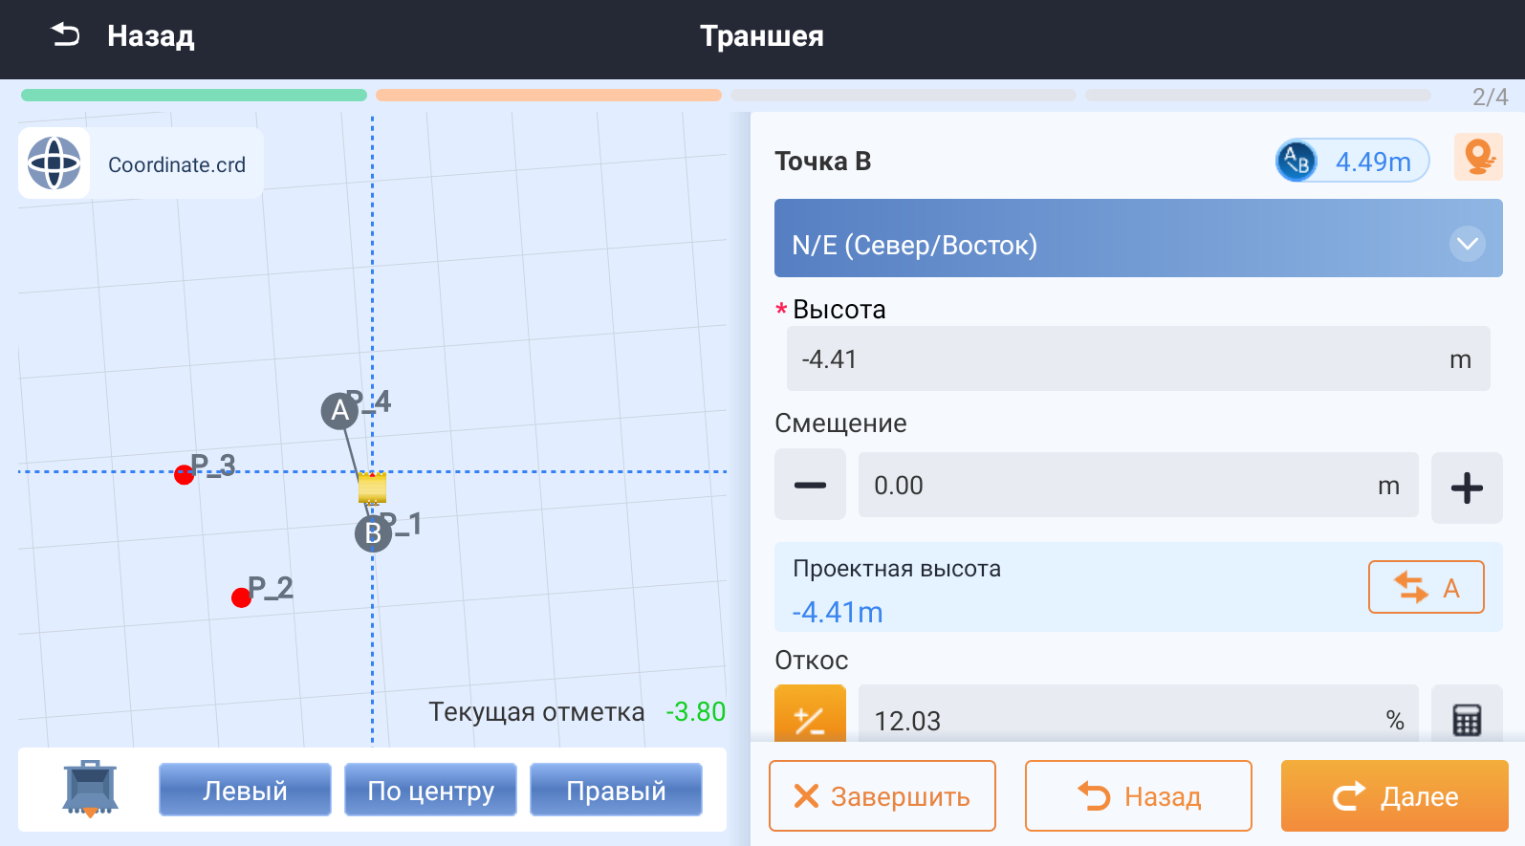This screenshot has height=846, width=1525.
Task: Open the slope calculator icon
Action: [x=1467, y=718]
